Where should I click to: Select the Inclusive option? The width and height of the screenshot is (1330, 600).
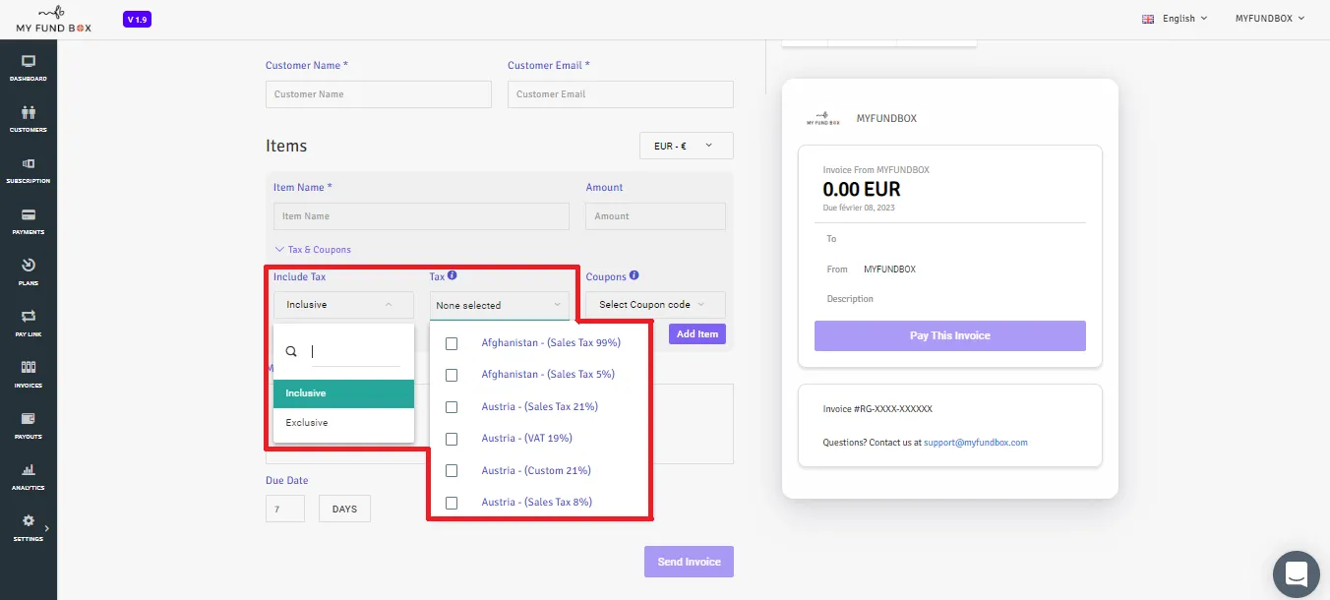343,393
